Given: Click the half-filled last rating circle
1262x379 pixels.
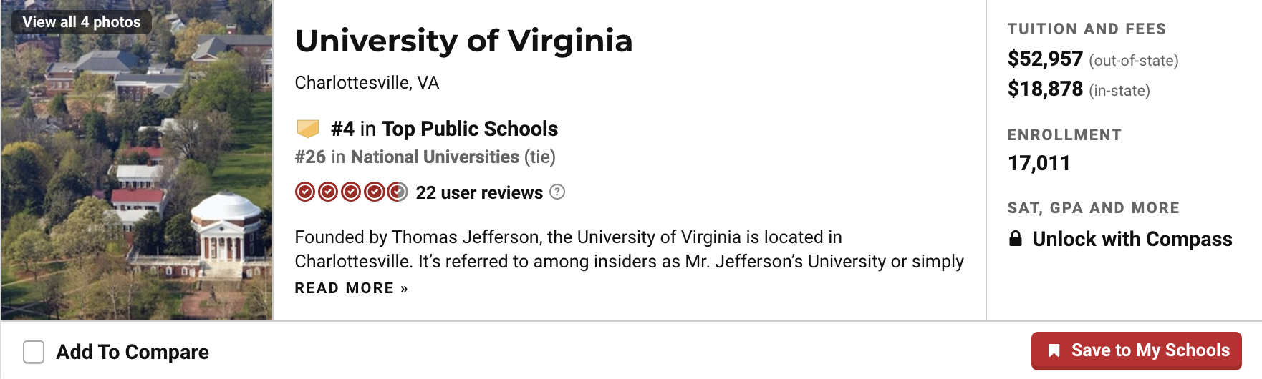Looking at the screenshot, I should (398, 192).
